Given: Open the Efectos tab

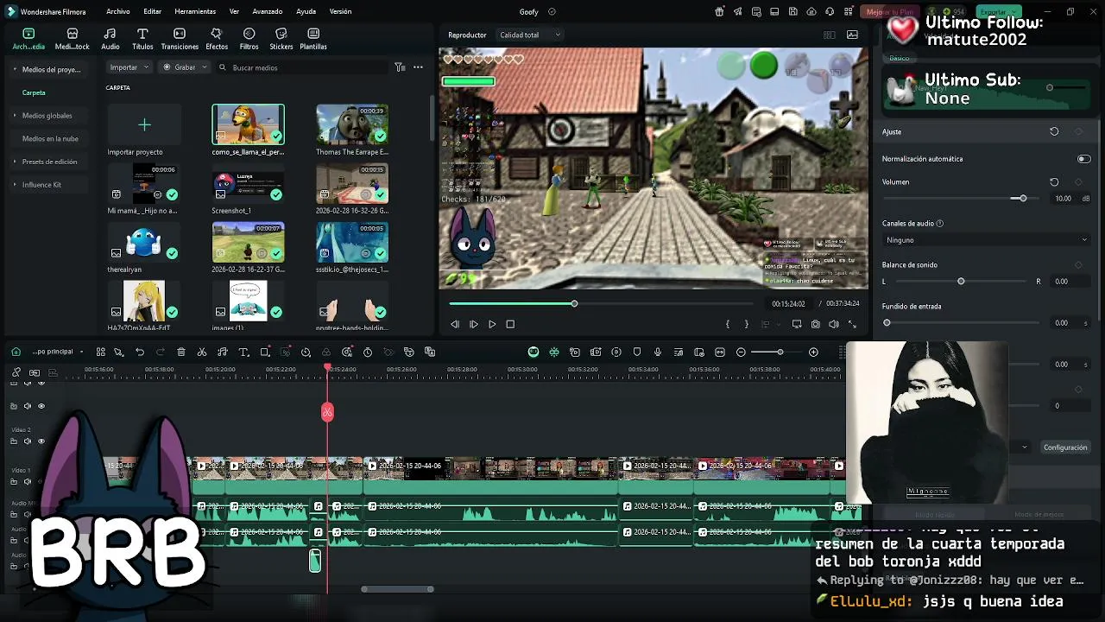Looking at the screenshot, I should 217,39.
